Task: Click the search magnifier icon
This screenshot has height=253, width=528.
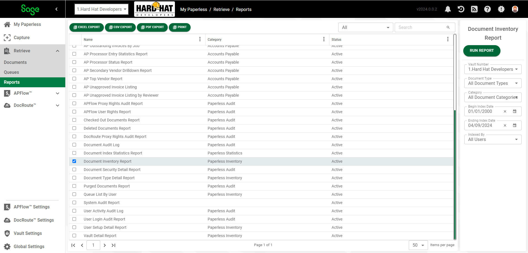Action: [x=448, y=27]
